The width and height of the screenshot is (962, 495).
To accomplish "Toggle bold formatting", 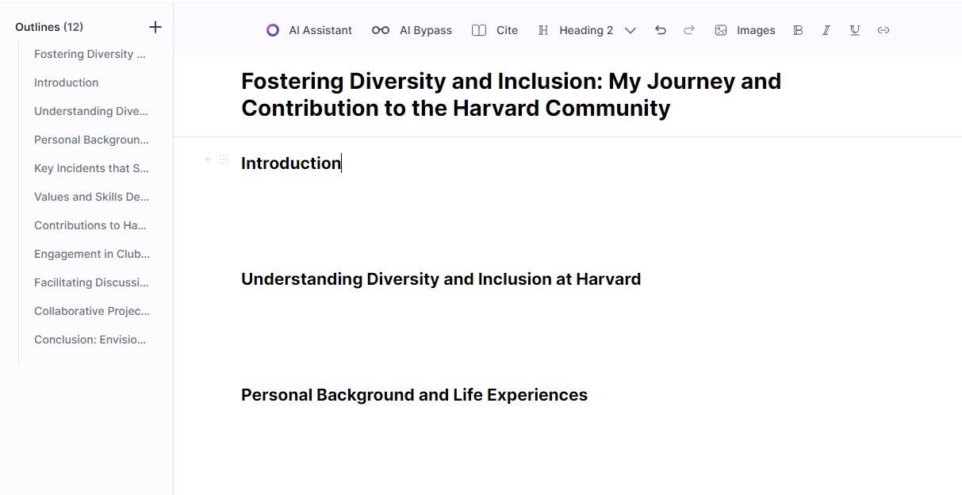I will [x=798, y=30].
